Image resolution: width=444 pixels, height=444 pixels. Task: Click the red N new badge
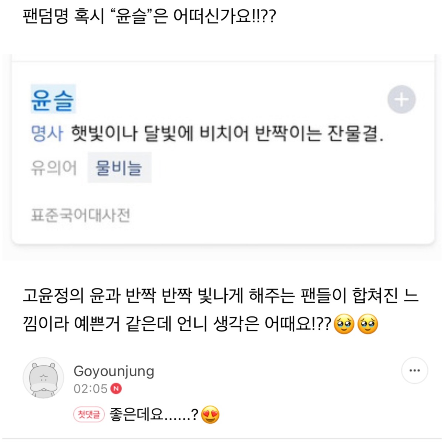coord(116,388)
